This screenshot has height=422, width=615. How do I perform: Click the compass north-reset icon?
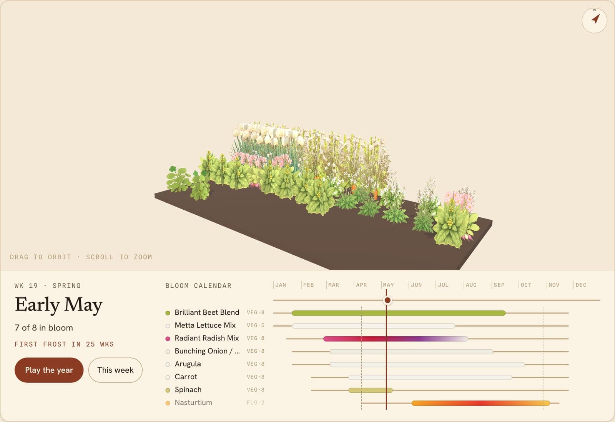click(x=594, y=20)
